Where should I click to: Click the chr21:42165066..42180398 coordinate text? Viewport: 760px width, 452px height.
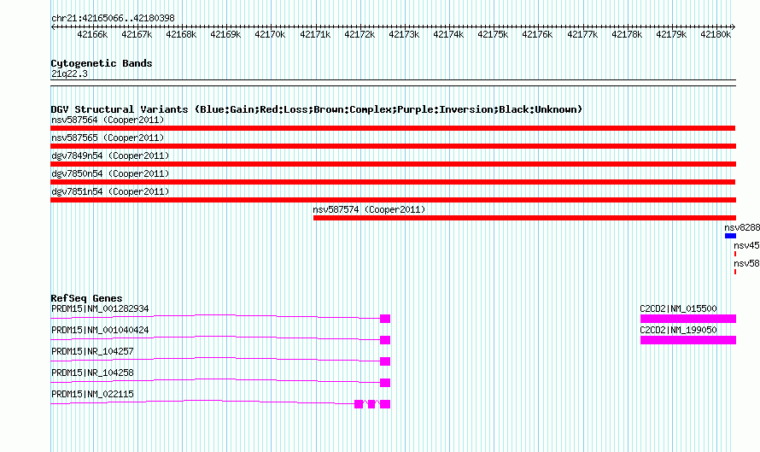coord(113,18)
